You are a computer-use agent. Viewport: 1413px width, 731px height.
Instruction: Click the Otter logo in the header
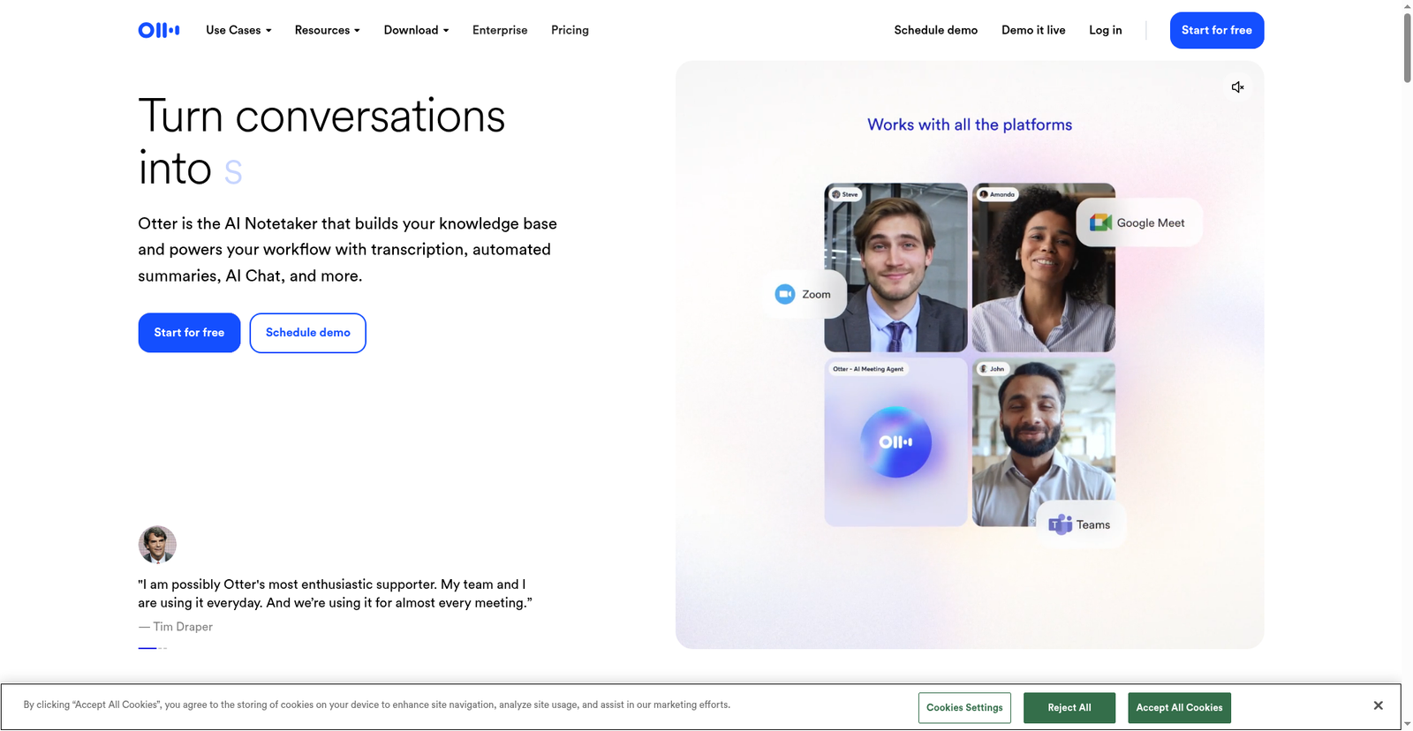159,30
